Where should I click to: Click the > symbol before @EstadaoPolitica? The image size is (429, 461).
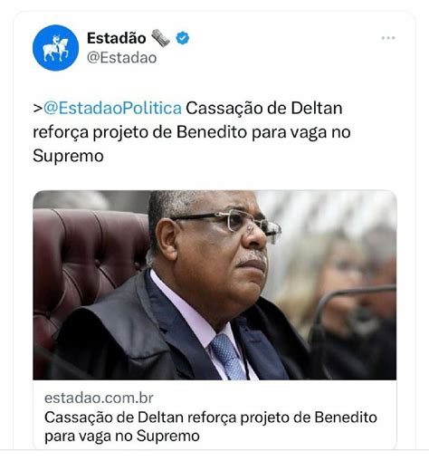click(38, 109)
